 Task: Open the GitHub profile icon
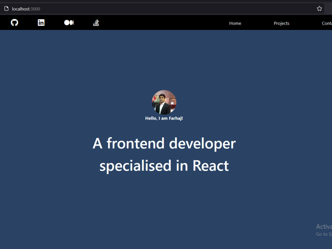(14, 23)
